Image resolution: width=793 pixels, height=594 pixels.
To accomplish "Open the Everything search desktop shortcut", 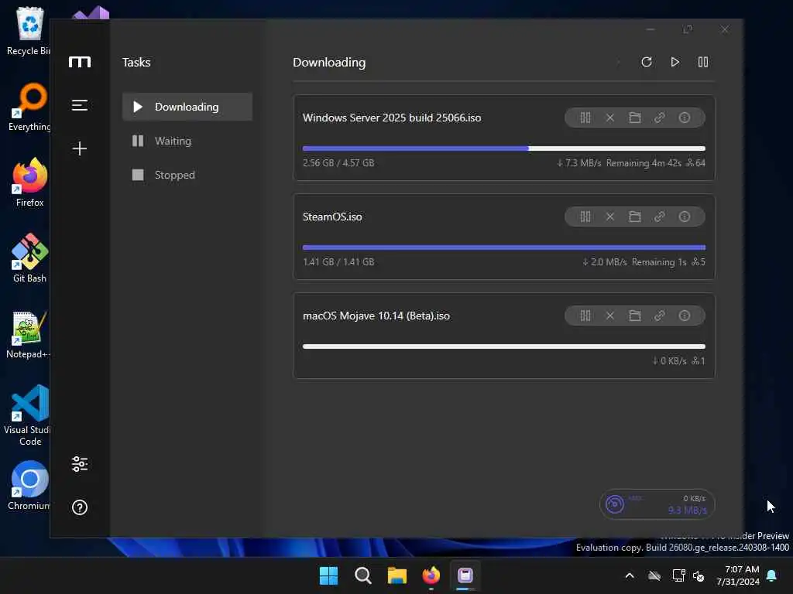I will (x=29, y=107).
